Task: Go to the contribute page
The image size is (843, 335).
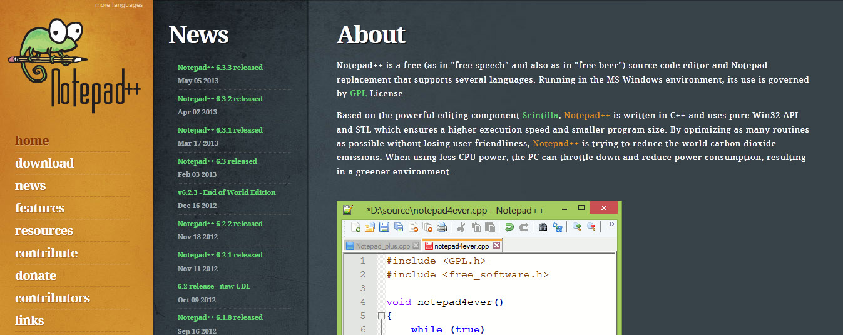Action: (46, 253)
